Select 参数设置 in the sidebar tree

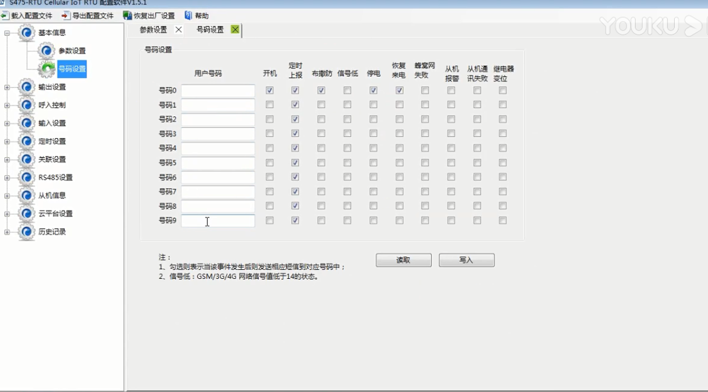(72, 51)
